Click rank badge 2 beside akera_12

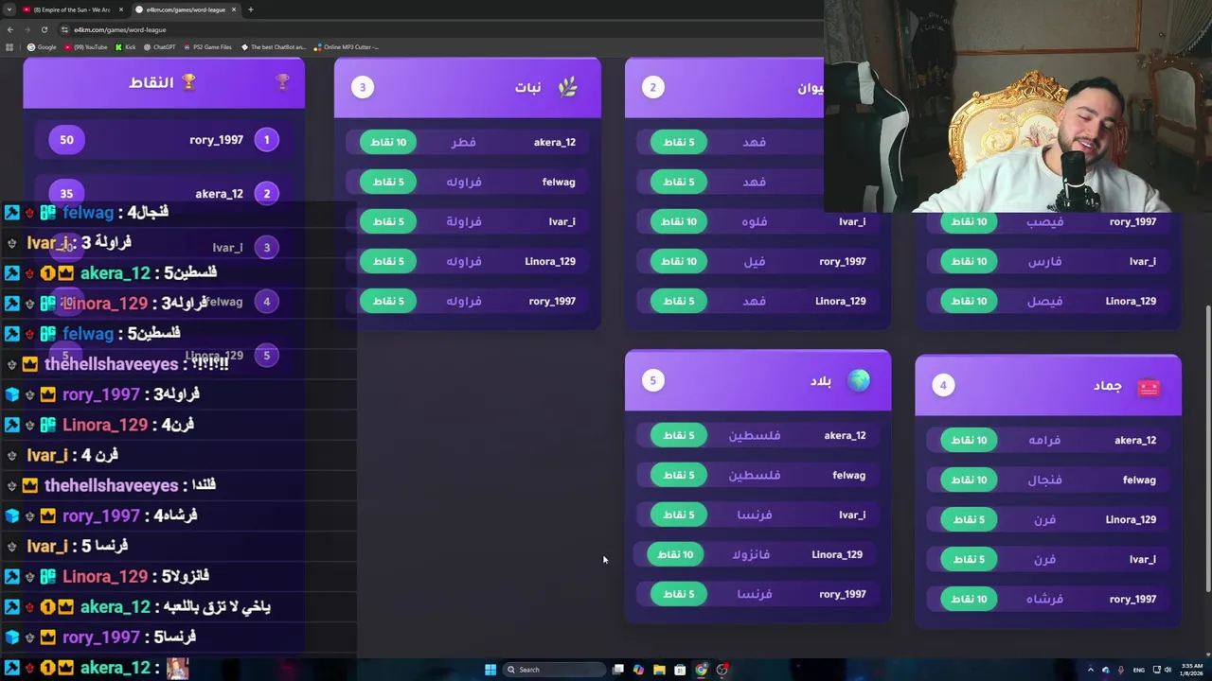click(266, 194)
